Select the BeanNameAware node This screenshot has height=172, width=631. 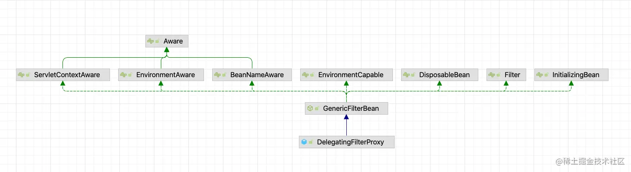[252, 75]
